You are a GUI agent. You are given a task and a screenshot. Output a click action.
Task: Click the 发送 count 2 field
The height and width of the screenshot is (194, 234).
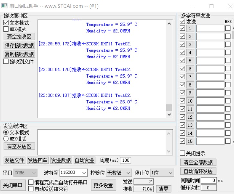point(144,181)
